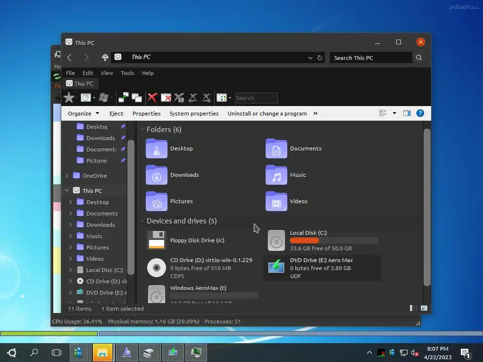Click the Windows logo applications icon
The width and height of the screenshot is (483, 362).
tap(104, 98)
